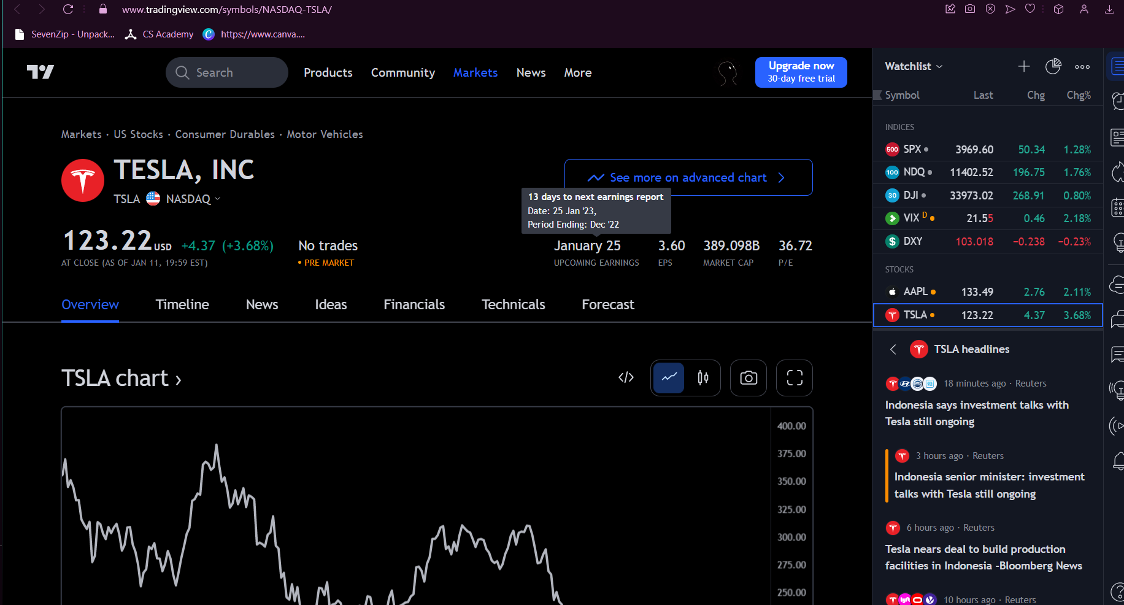Click the Search field in the top bar
This screenshot has height=605, width=1124.
tap(226, 72)
